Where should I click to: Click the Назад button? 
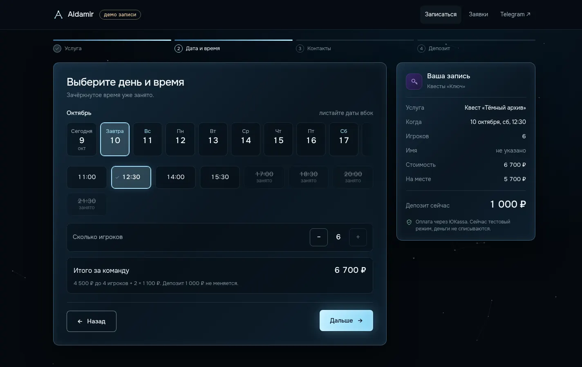click(92, 321)
